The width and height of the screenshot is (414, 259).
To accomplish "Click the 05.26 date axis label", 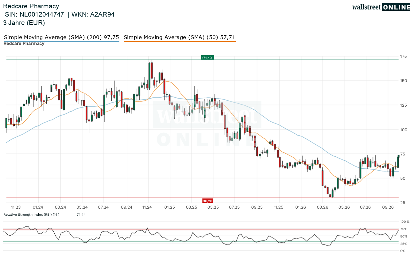I will coord(344,207).
